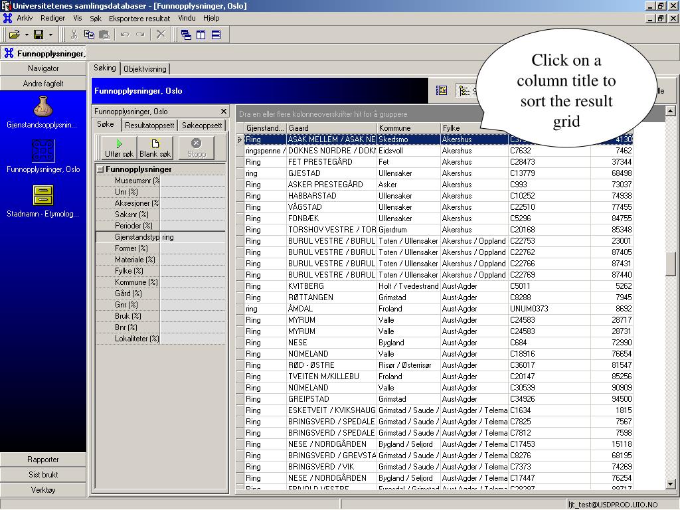Open dropdown arrow beside the Save icon
680x510 pixels.
pos(50,35)
